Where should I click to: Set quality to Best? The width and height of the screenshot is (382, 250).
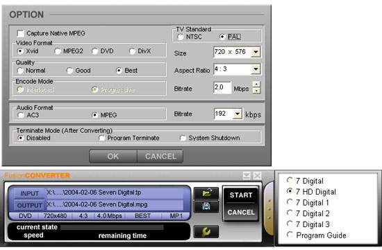pos(119,71)
